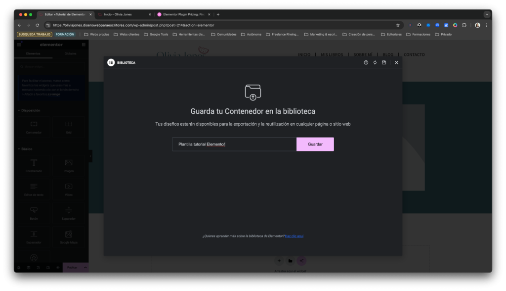The width and height of the screenshot is (506, 291).
Task: Select the Imagen widget
Action: [x=69, y=165]
